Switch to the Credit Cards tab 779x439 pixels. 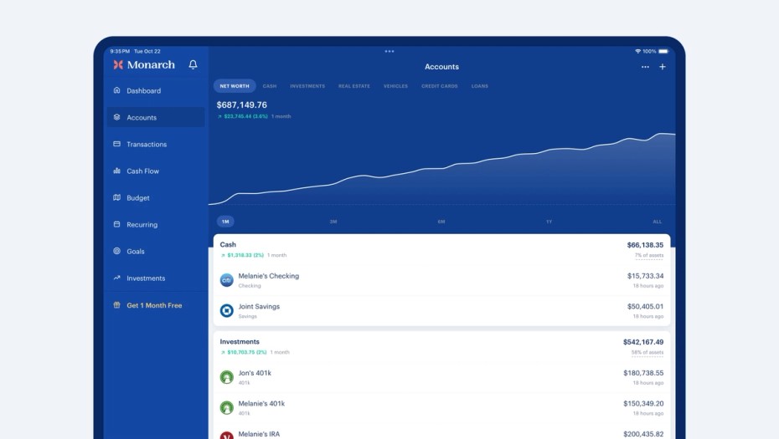click(x=440, y=86)
